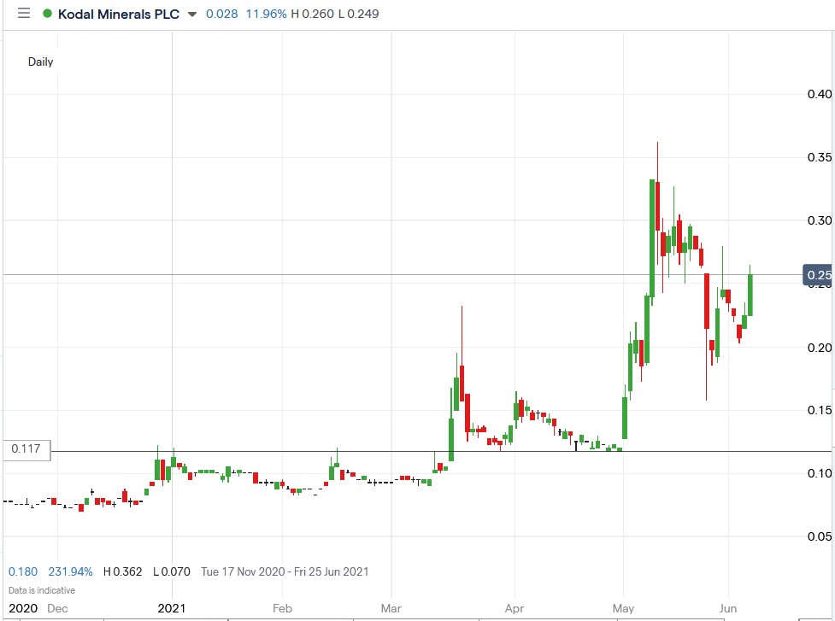Toggle the 11.96% percentage readout
This screenshot has width=835, height=621.
[266, 14]
